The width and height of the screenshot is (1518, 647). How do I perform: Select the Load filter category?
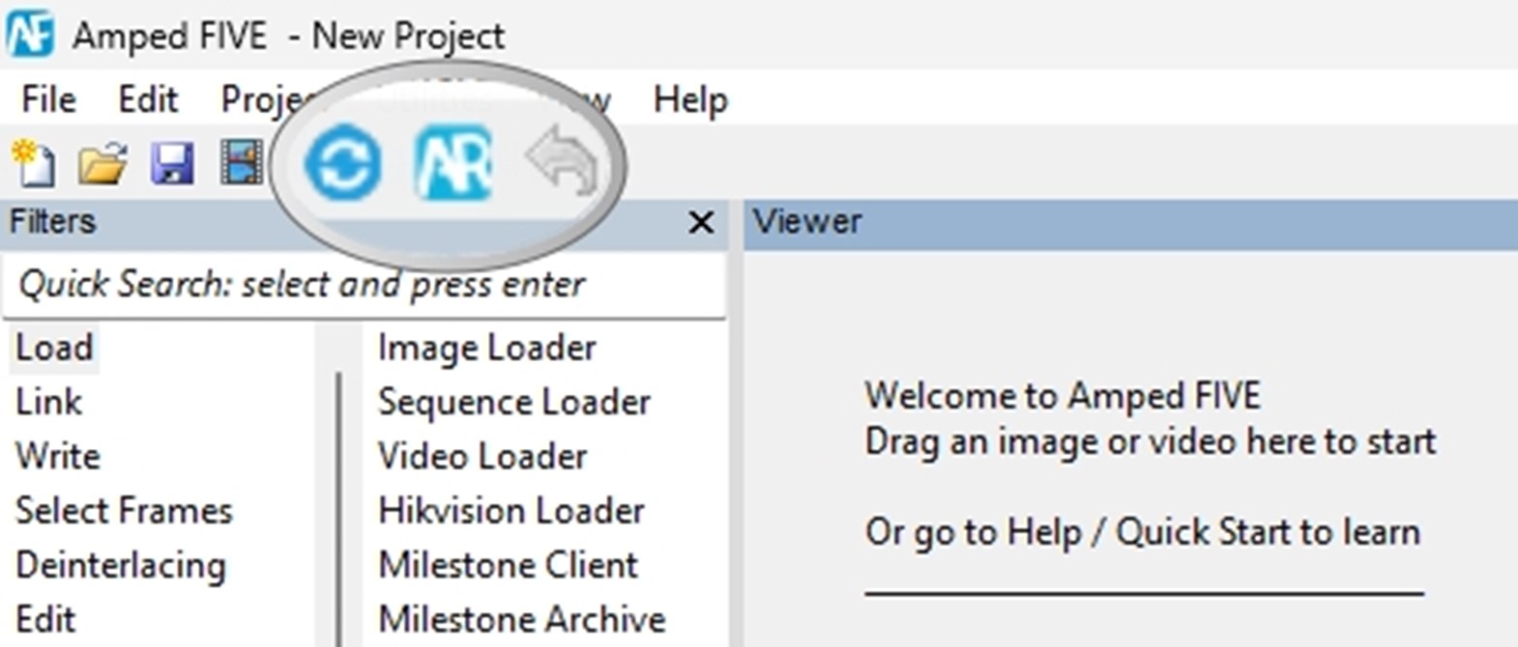tap(53, 348)
